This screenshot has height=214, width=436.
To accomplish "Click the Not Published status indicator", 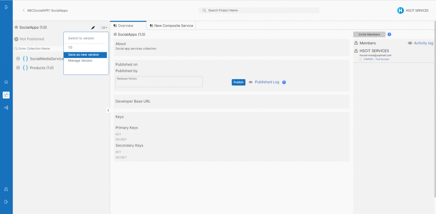I will [x=30, y=39].
